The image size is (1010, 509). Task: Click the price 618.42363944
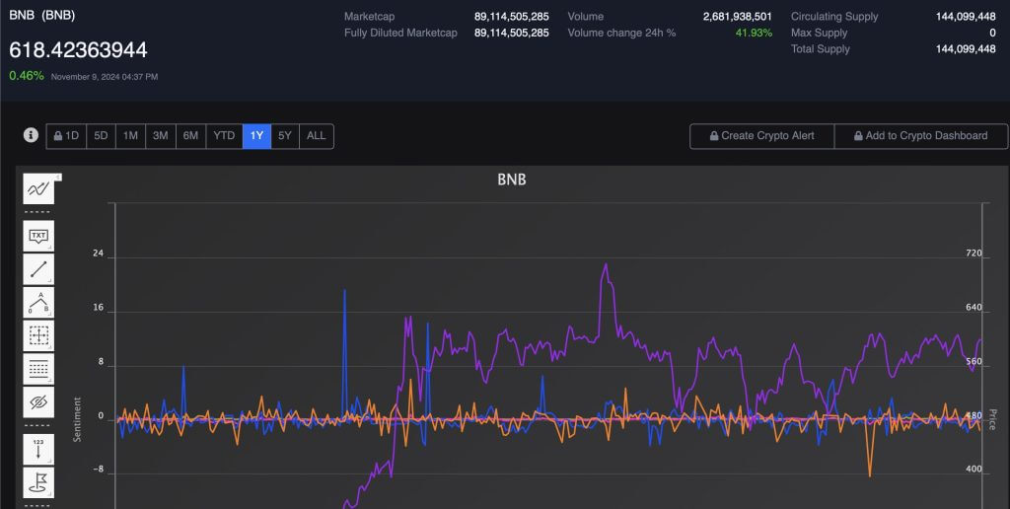click(78, 49)
